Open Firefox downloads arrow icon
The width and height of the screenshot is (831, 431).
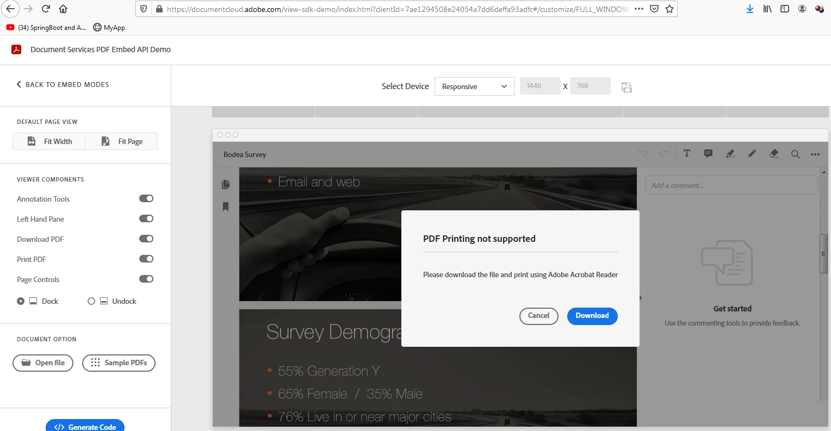(750, 9)
